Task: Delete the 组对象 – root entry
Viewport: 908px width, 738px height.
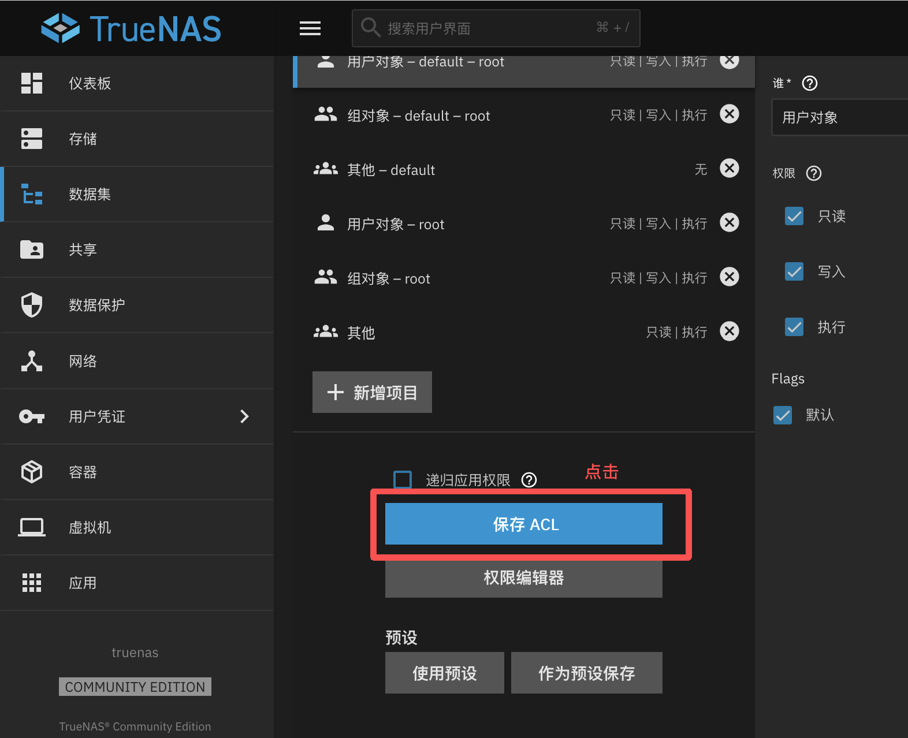Action: (730, 277)
